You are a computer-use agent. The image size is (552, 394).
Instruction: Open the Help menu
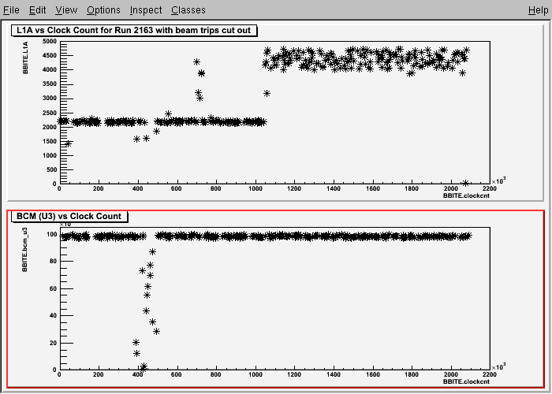point(539,10)
